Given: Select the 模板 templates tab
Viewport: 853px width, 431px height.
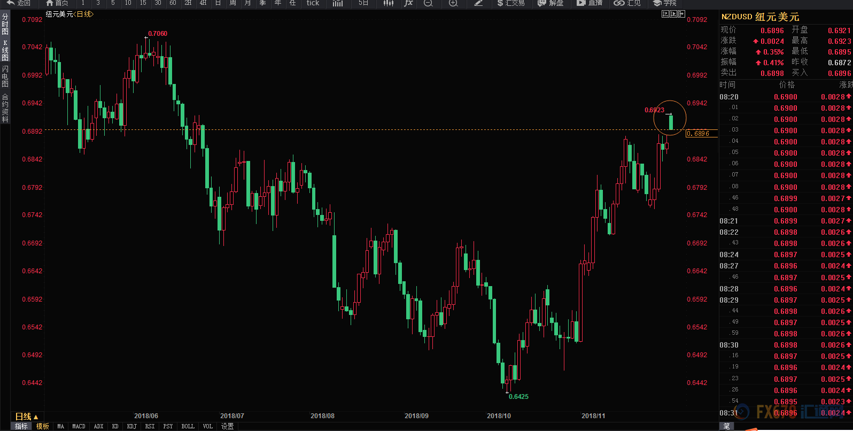Looking at the screenshot, I should coord(43,426).
